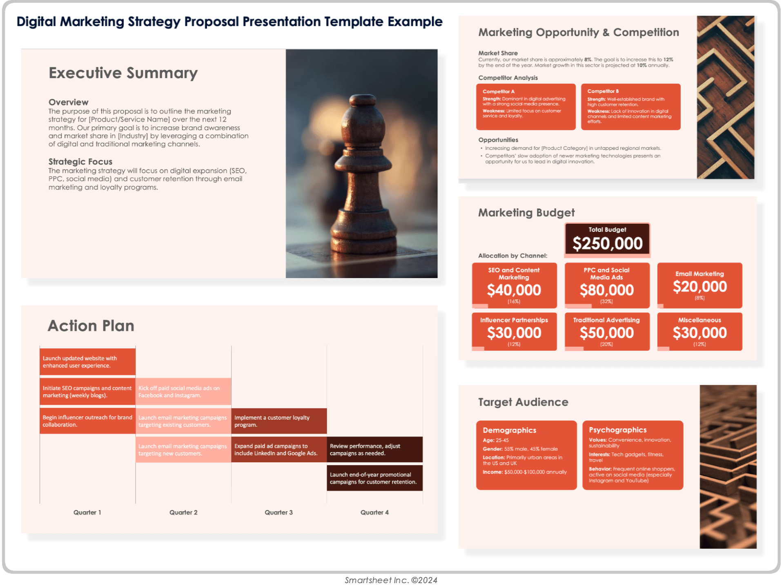Click email campaigns targeting new customers block
784x588 pixels.
click(183, 450)
